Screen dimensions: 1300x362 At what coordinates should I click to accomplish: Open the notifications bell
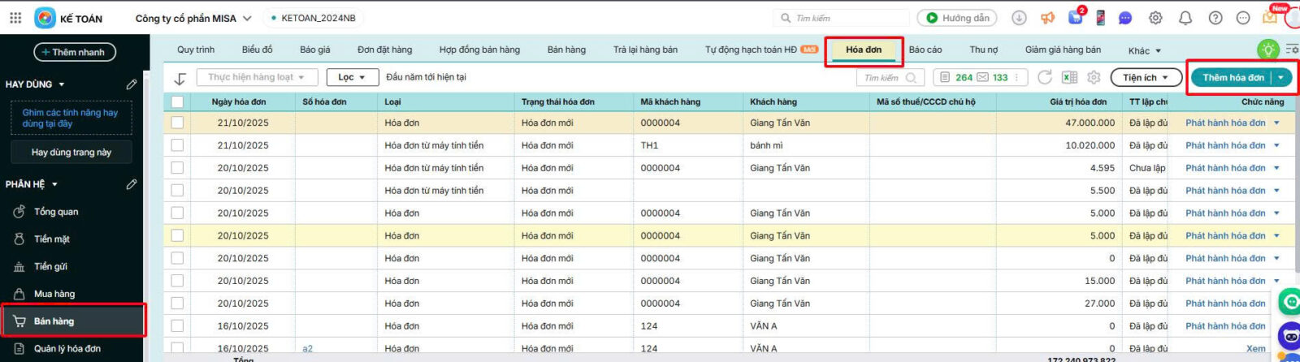pyautogui.click(x=1185, y=18)
